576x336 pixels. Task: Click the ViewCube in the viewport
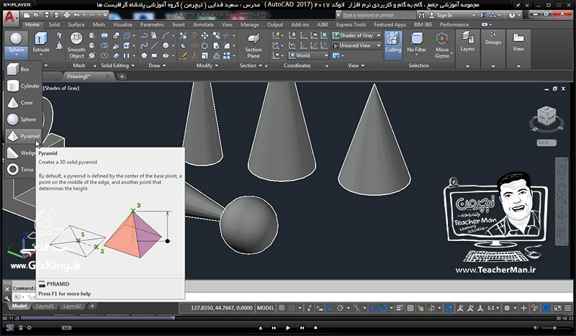pos(546,116)
